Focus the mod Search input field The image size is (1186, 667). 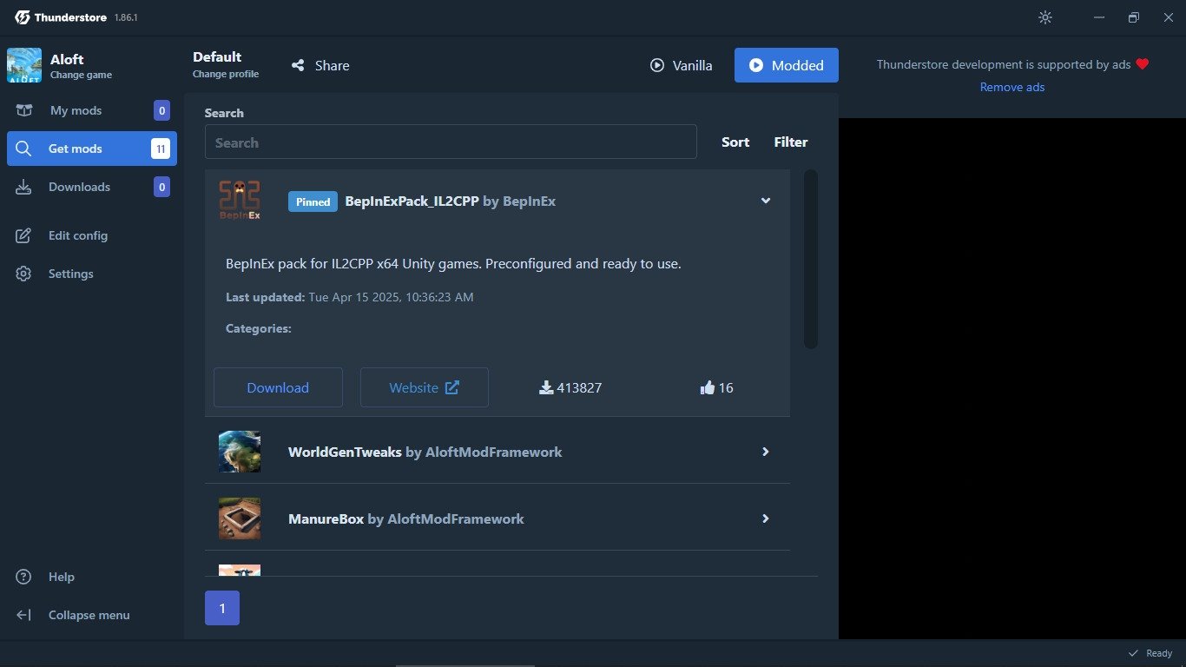(x=451, y=142)
